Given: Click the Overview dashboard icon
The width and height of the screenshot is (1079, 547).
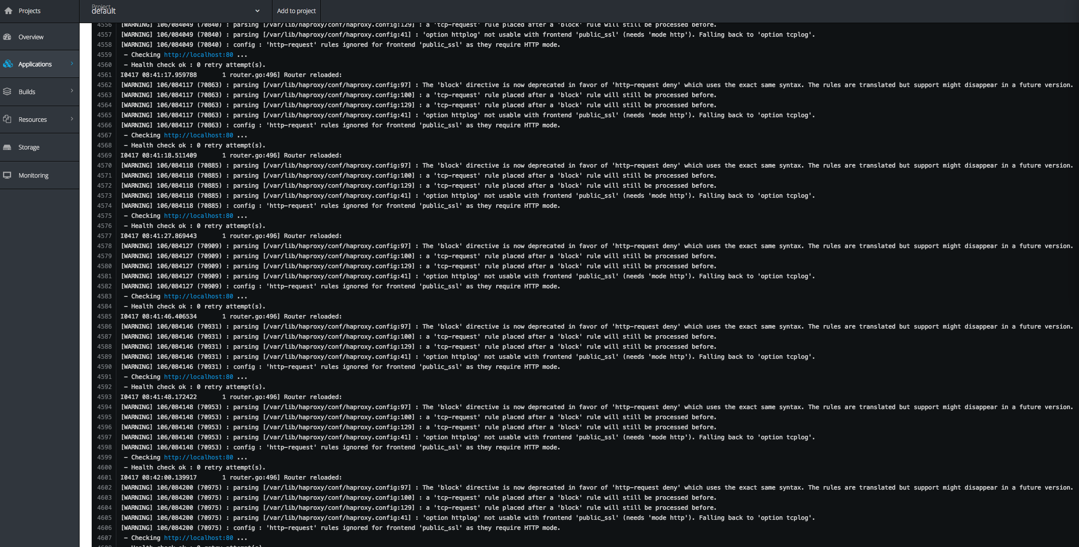Looking at the screenshot, I should (x=7, y=37).
